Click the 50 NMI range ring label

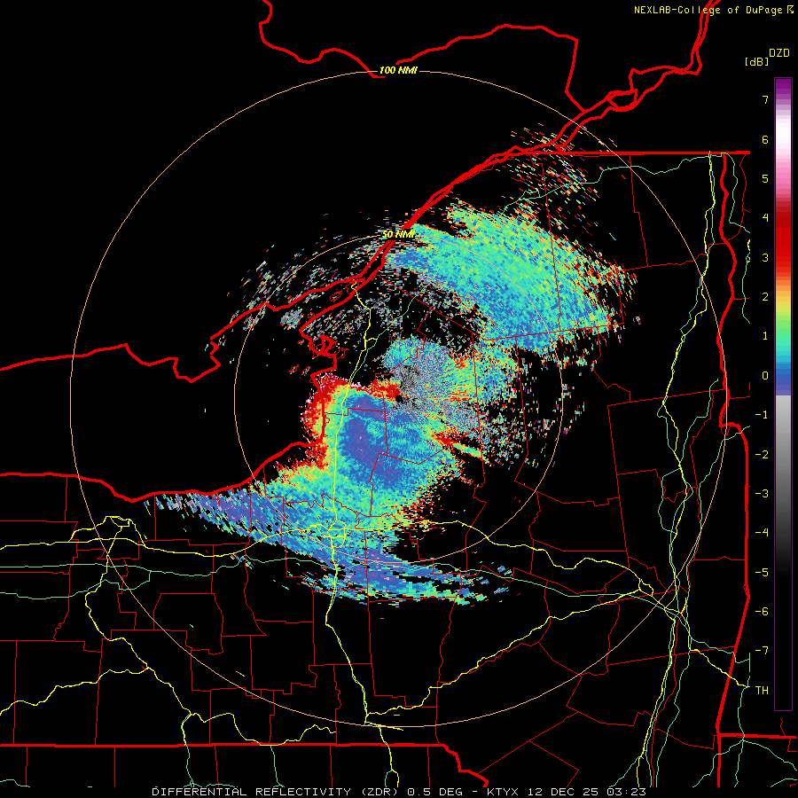[x=399, y=235]
